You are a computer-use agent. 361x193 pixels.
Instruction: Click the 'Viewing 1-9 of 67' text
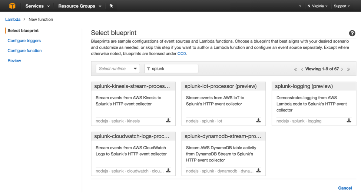322,69
